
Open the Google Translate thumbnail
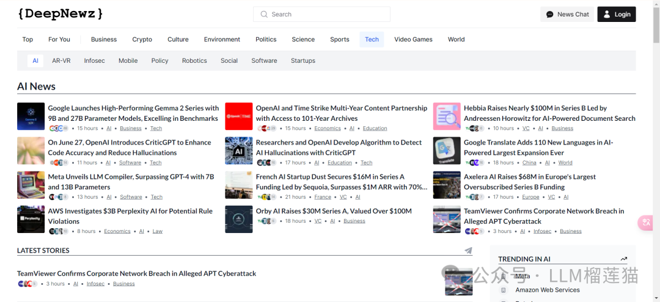[x=447, y=150]
